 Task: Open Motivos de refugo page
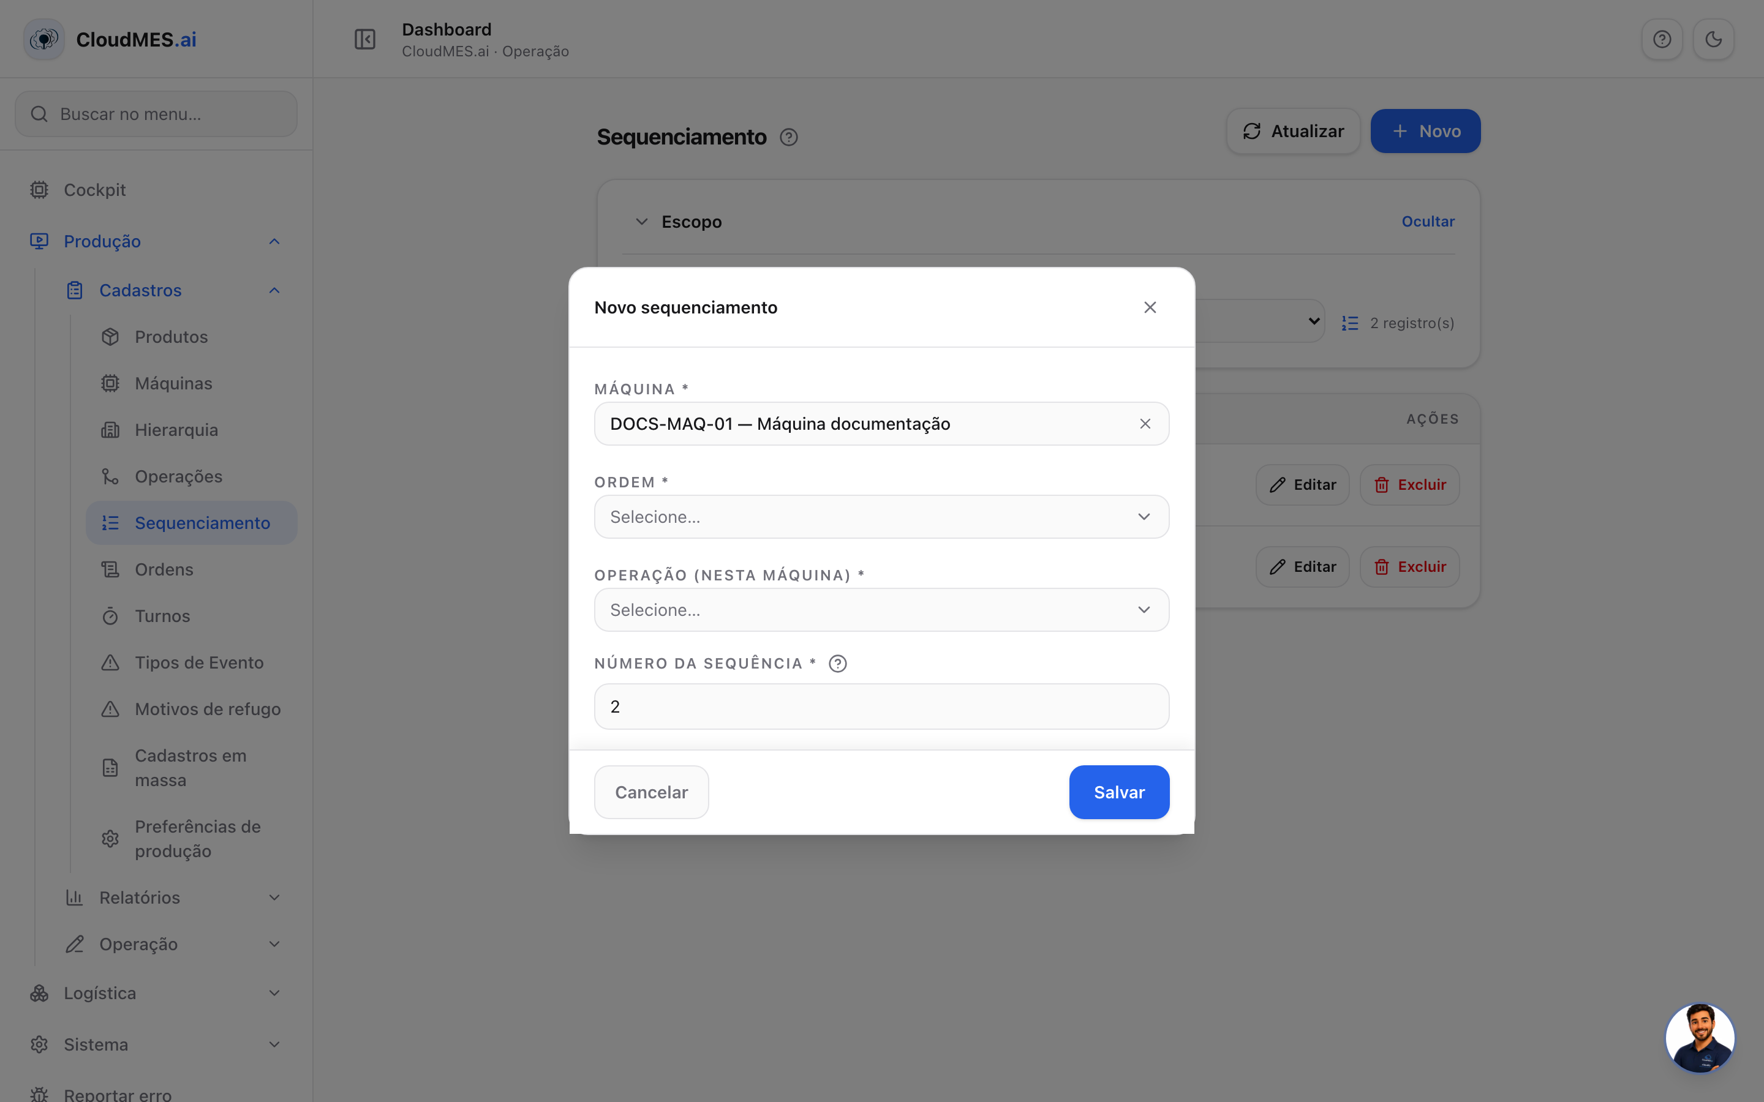tap(192, 709)
